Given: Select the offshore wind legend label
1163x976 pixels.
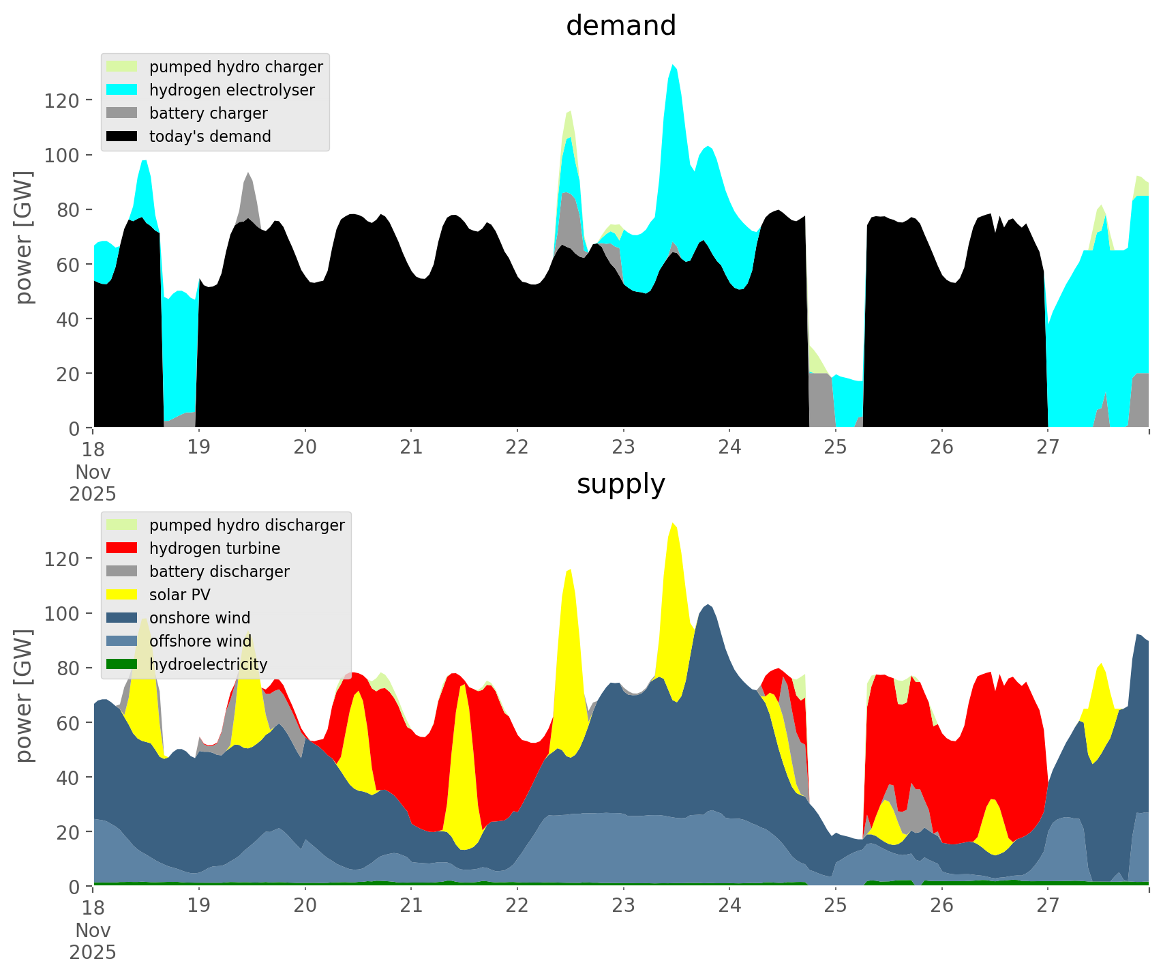Looking at the screenshot, I should click(x=200, y=641).
